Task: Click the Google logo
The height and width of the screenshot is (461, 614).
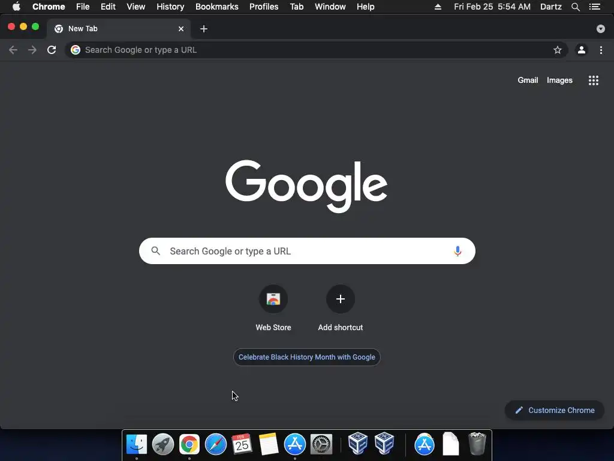Action: (x=306, y=186)
